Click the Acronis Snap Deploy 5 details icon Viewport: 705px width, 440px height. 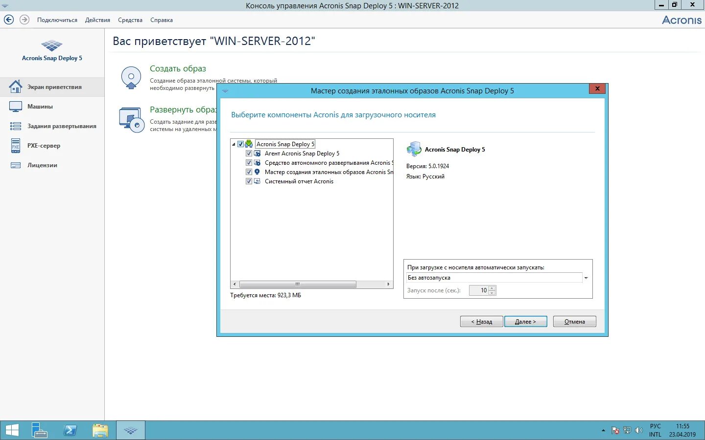coord(414,149)
